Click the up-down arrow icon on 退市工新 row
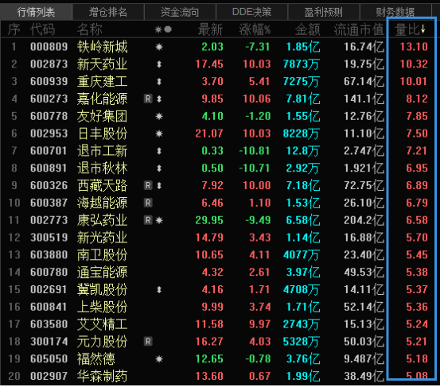Image resolution: width=440 pixels, height=387 pixels. [x=159, y=151]
